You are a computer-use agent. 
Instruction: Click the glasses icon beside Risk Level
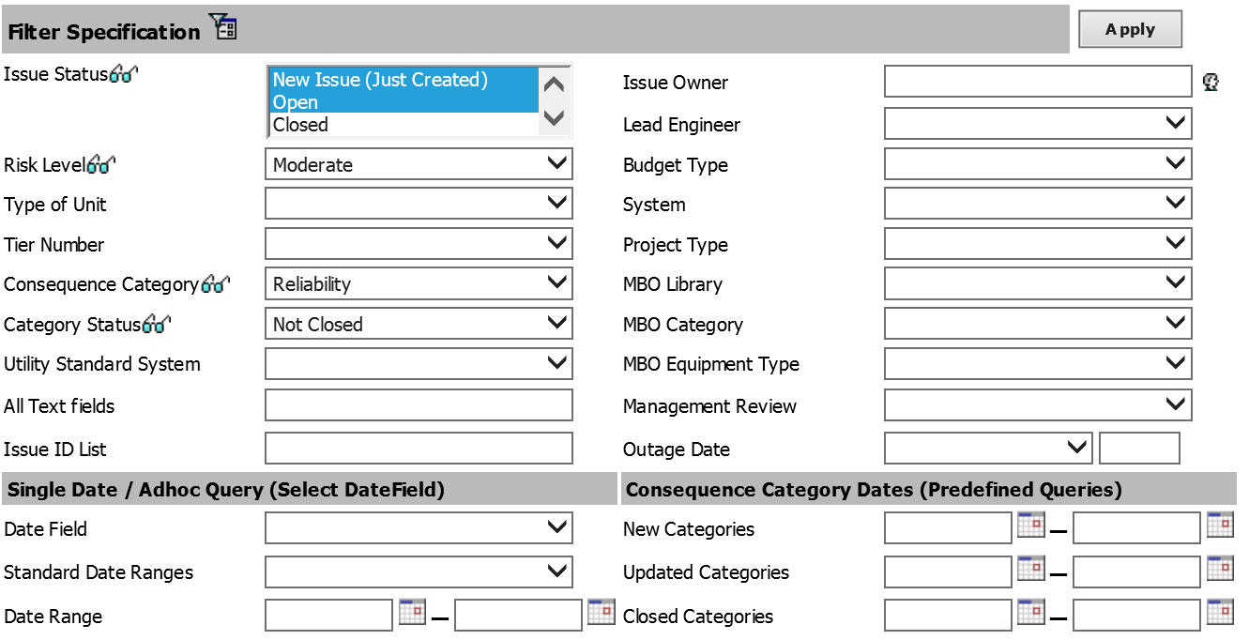coord(100,165)
